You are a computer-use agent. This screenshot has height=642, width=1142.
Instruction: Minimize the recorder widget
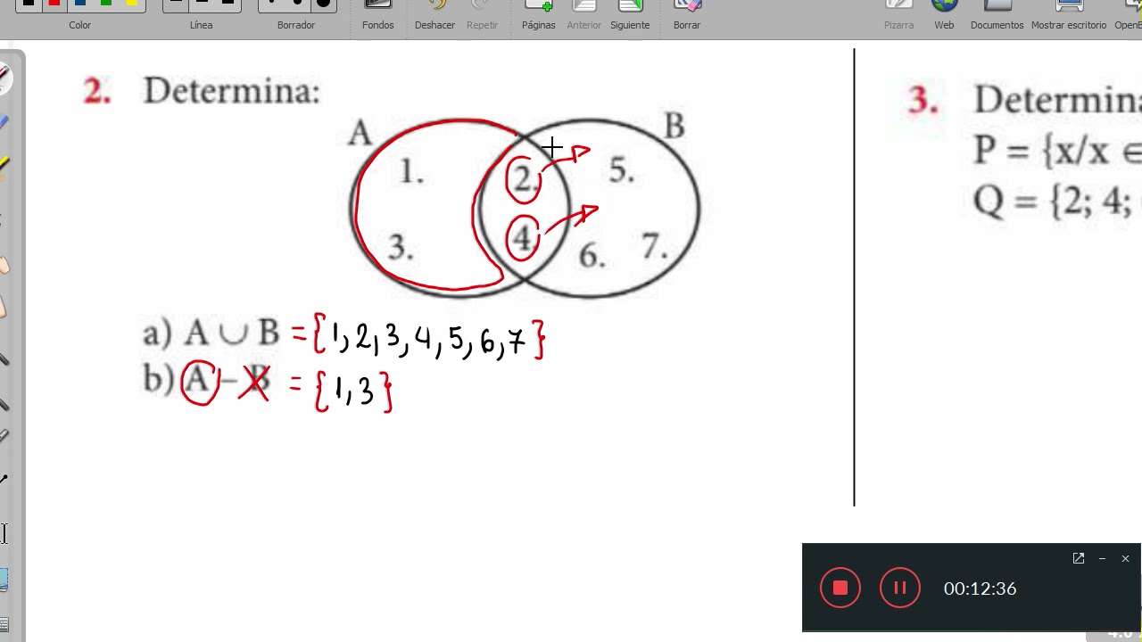[x=1102, y=558]
